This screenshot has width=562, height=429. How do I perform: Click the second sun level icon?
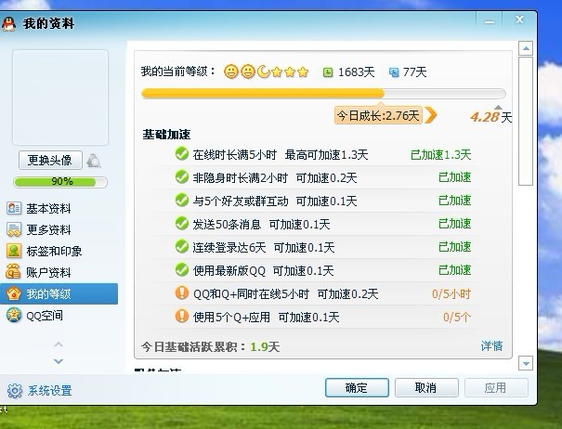pyautogui.click(x=248, y=71)
